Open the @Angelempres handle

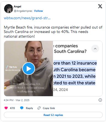click(x=23, y=11)
